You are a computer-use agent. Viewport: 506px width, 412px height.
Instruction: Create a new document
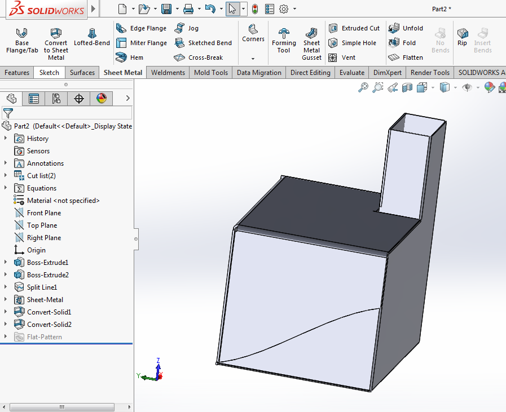tap(122, 9)
